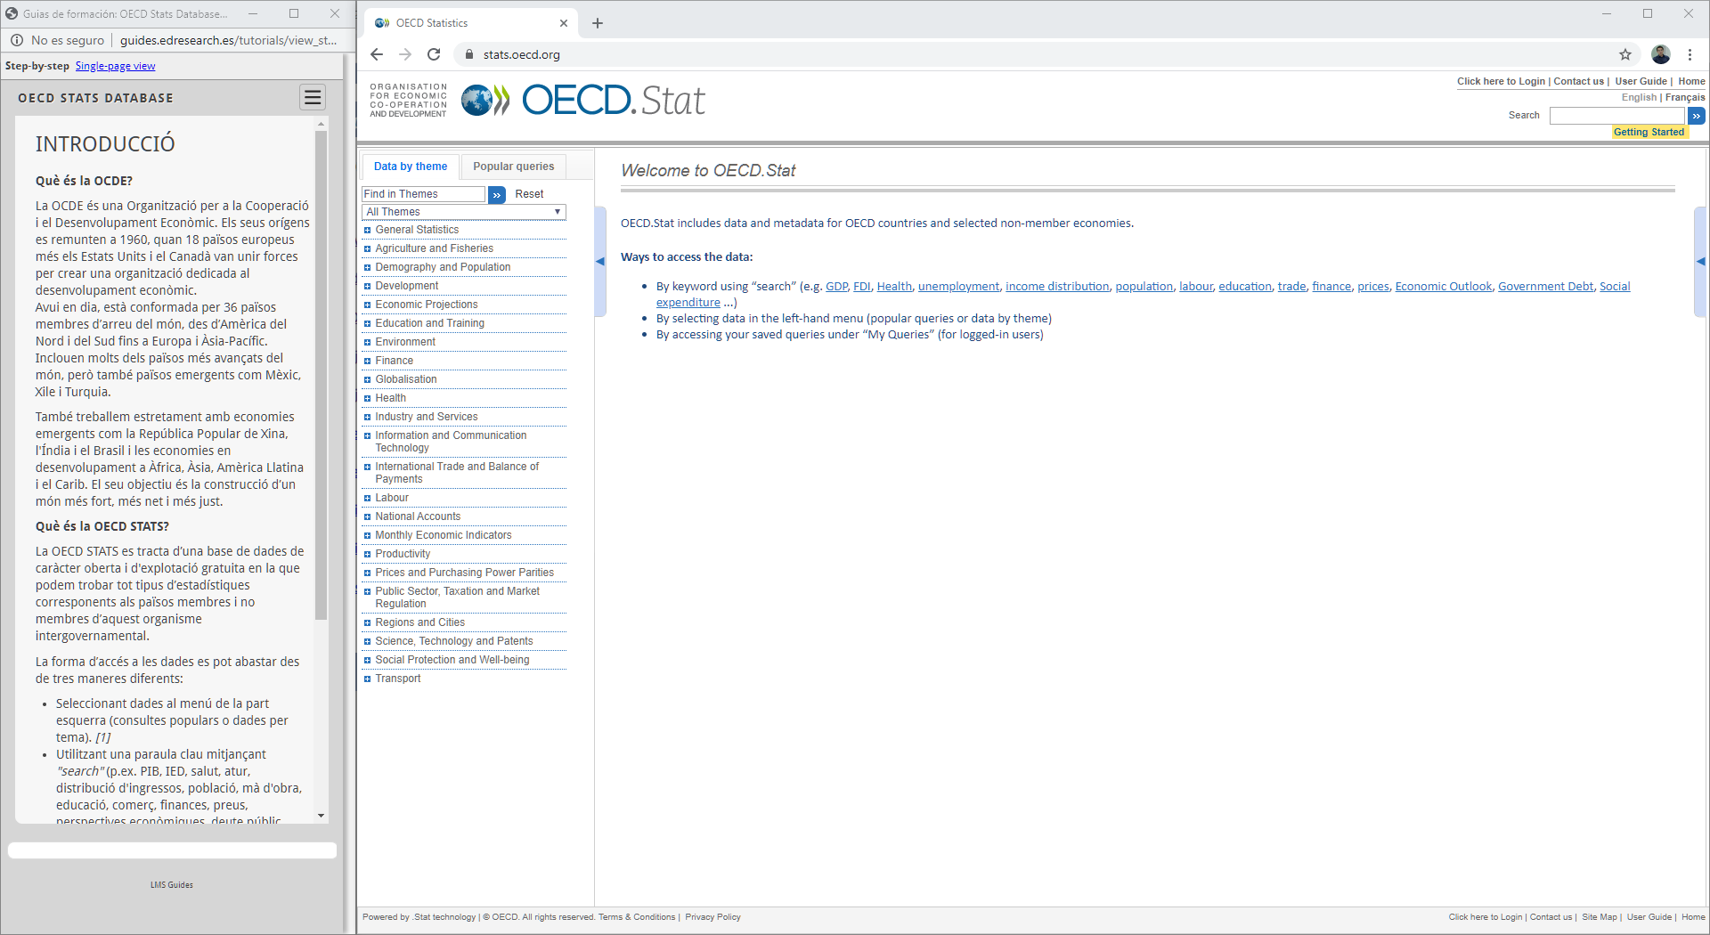The width and height of the screenshot is (1710, 935).
Task: Open Single-page view link in the guide
Action: [x=115, y=66]
